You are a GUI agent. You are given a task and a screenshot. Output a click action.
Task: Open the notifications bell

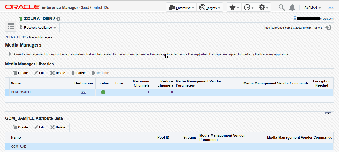coord(292,8)
